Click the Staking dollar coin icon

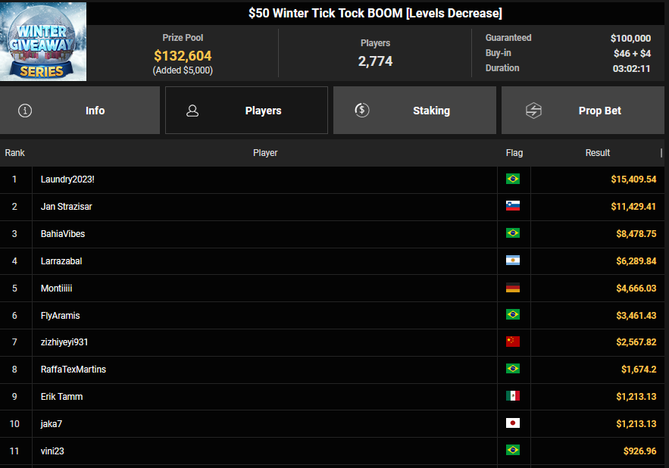[x=361, y=111]
